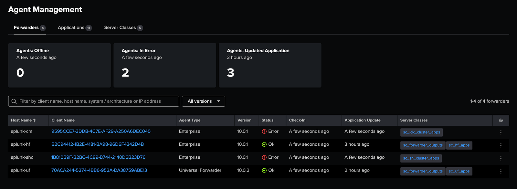Open actions menu for splunk-hf row
Screen dimensions: 517x189
501,145
